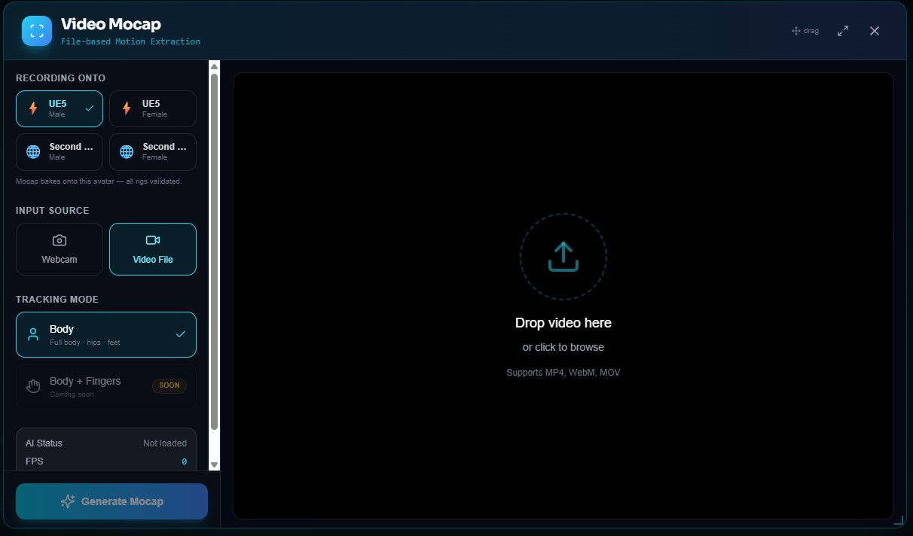Click the TRACKING MODE section heading
The image size is (913, 536).
[57, 300]
